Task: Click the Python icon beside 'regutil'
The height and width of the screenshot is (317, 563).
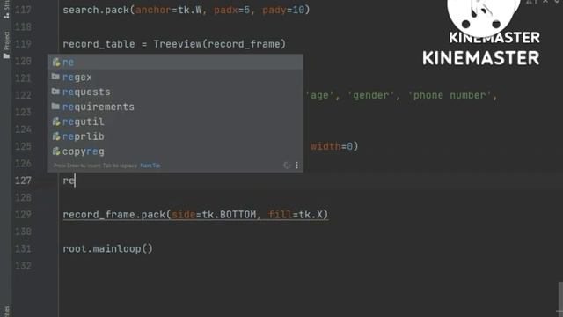Action: click(x=56, y=122)
